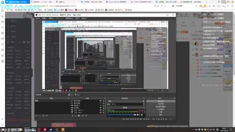The height and width of the screenshot is (132, 235).
Task: Add a new scene with the plus button
Action: coord(36,116)
